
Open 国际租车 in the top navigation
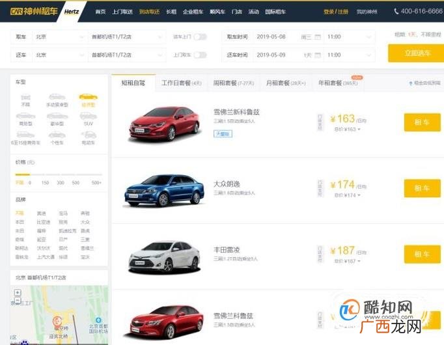275,12
